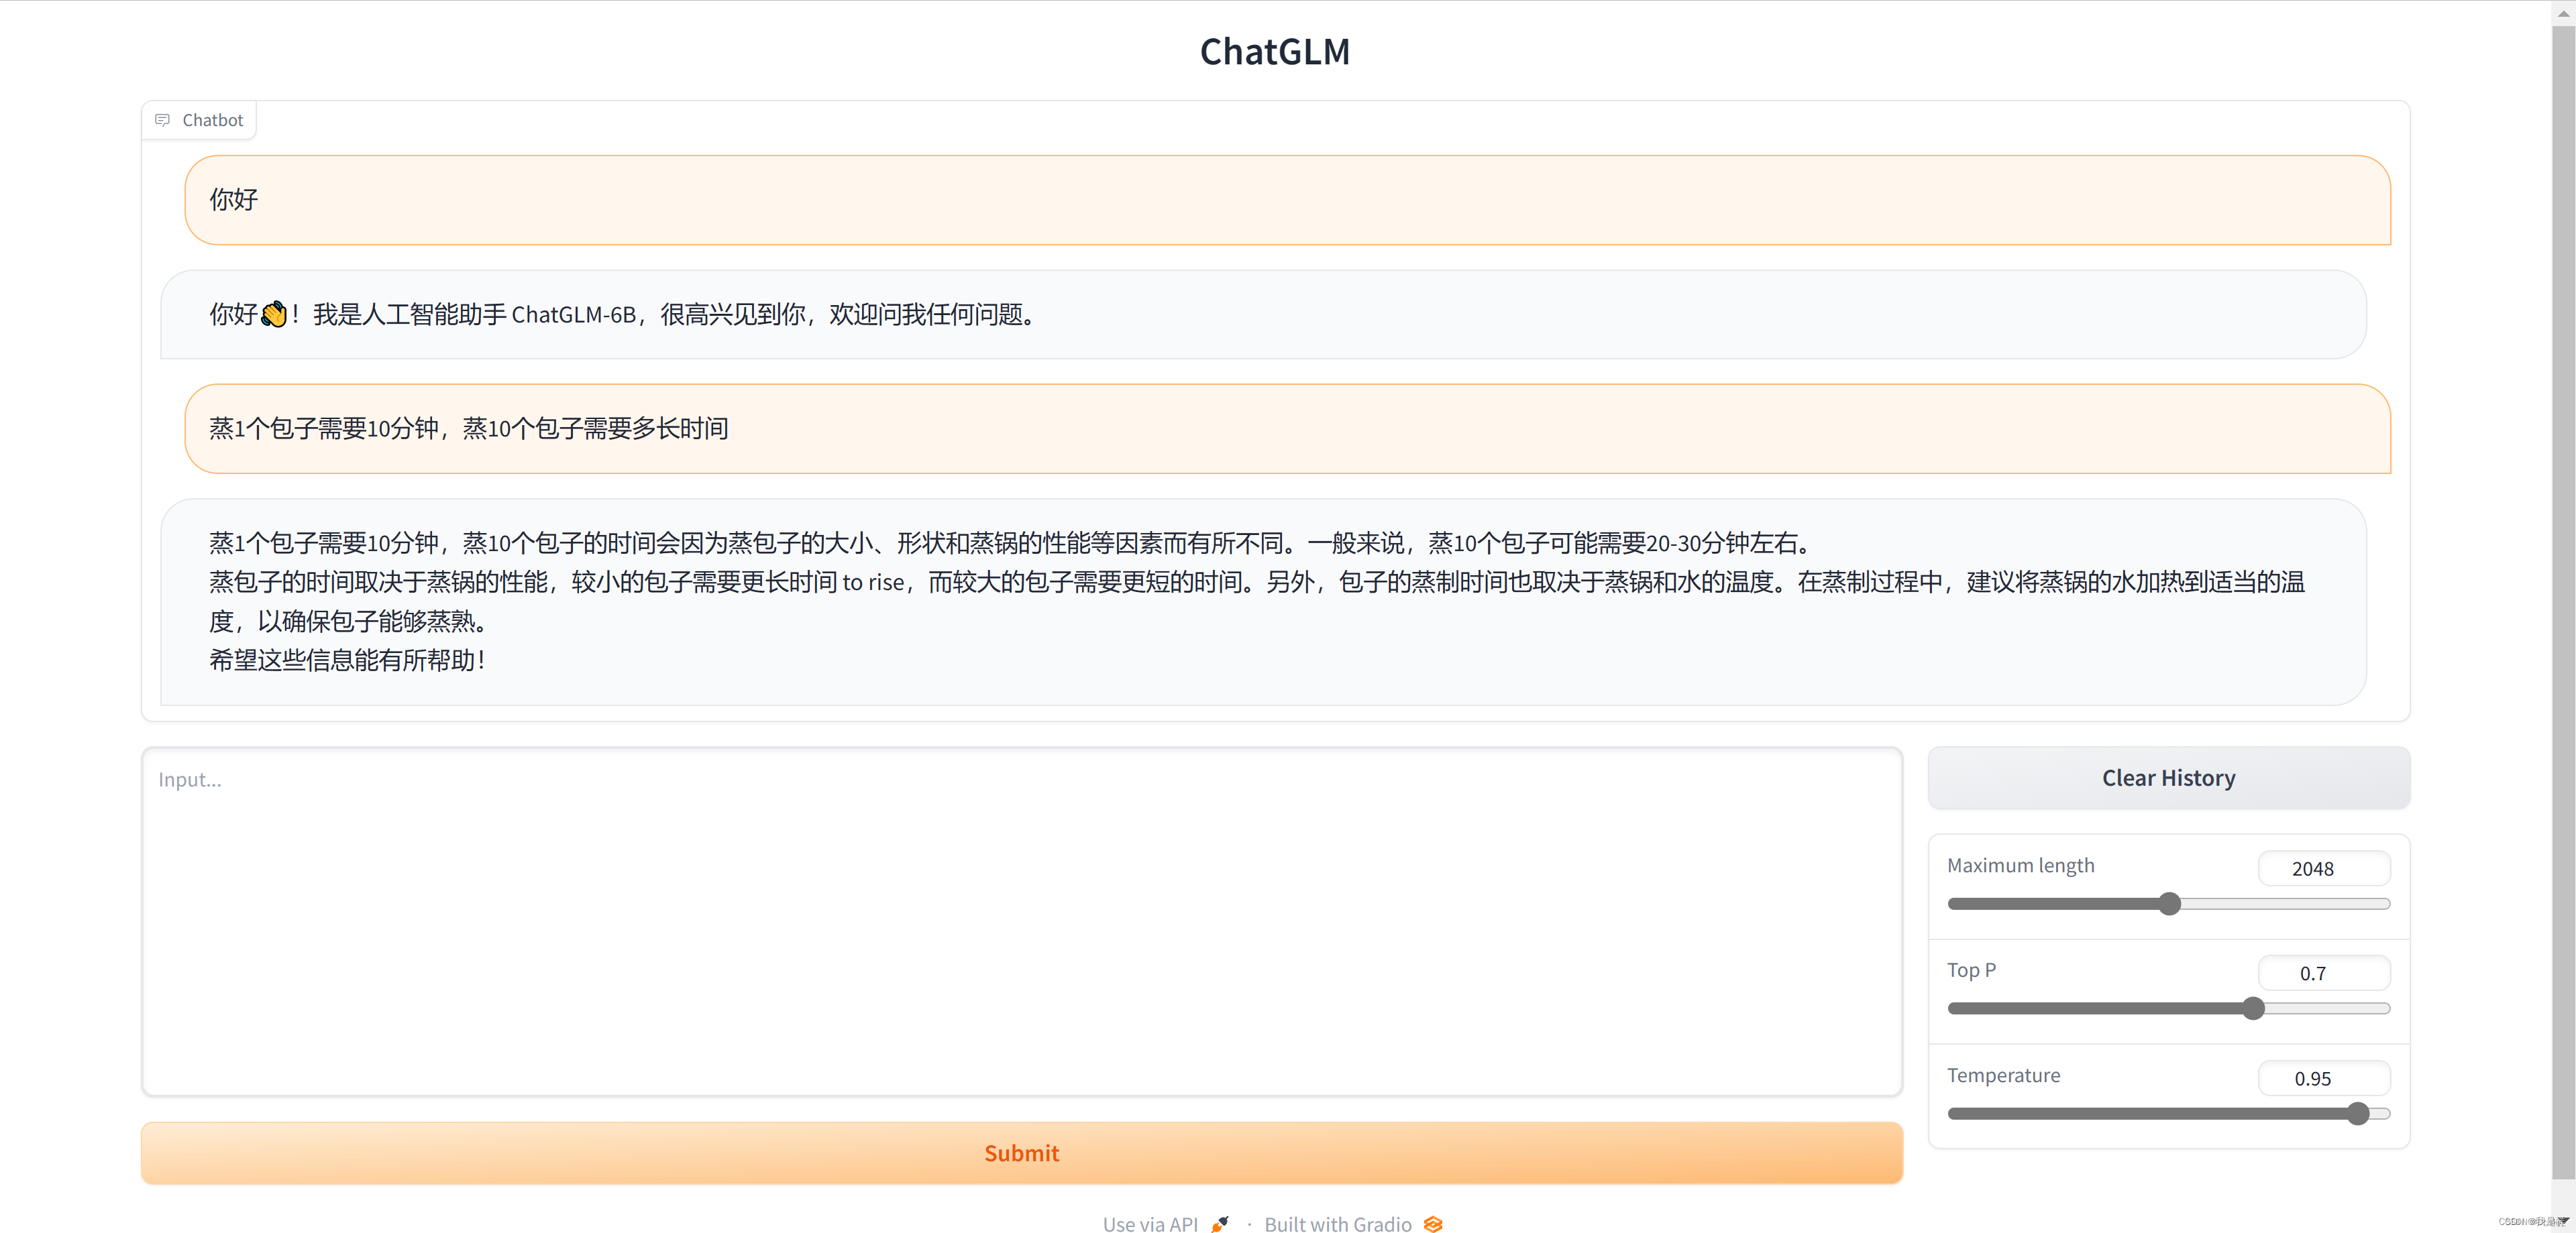Click the Clear History button
2576x1233 pixels.
point(2168,777)
